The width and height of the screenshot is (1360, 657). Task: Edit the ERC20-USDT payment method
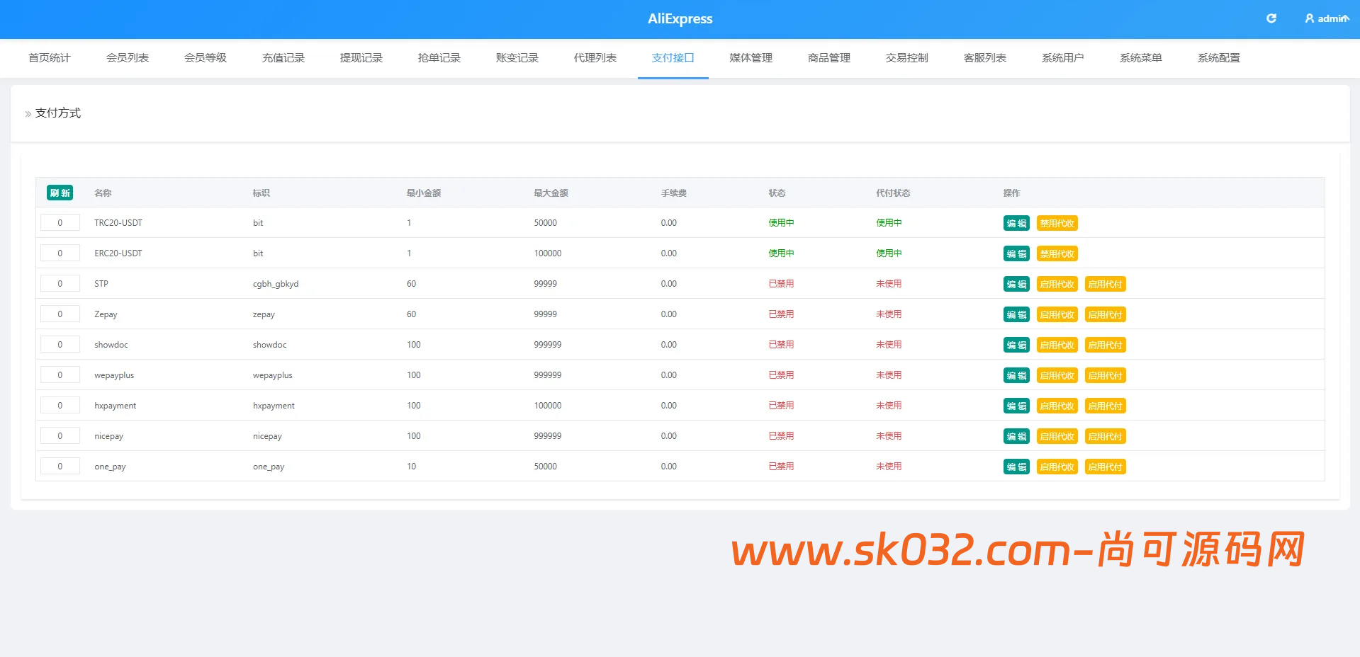point(1016,253)
